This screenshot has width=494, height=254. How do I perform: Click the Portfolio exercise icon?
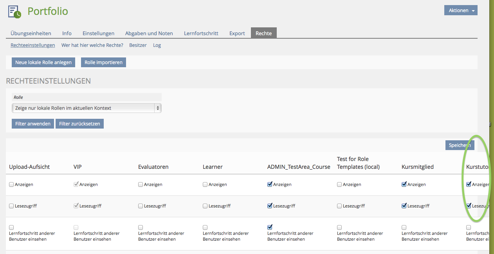coord(15,12)
